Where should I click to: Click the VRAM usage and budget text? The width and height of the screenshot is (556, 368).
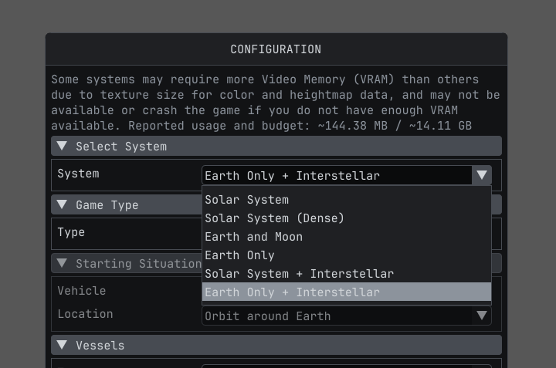300,126
